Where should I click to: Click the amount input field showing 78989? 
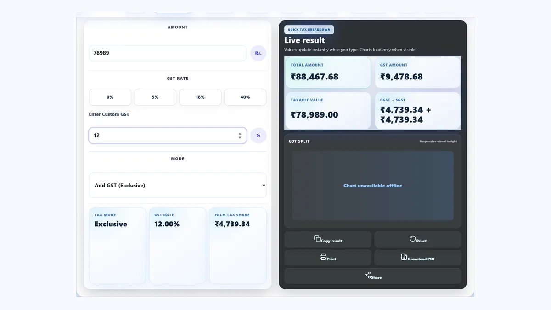click(168, 53)
